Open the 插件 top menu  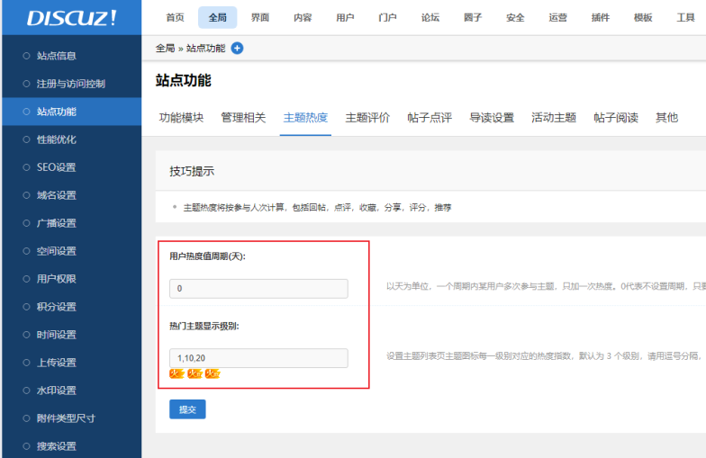click(601, 18)
